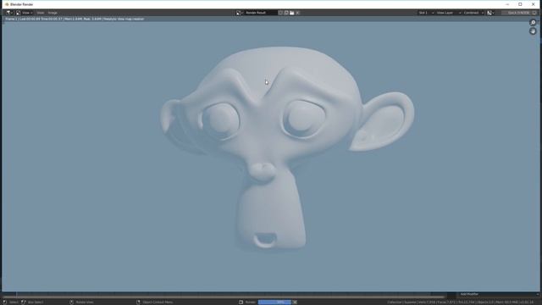Open the browse image datablock dropdown
The image size is (542, 305).
tap(240, 13)
